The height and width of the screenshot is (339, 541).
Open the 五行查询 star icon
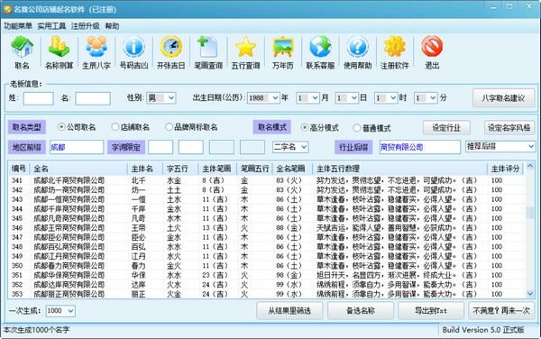[x=245, y=47]
